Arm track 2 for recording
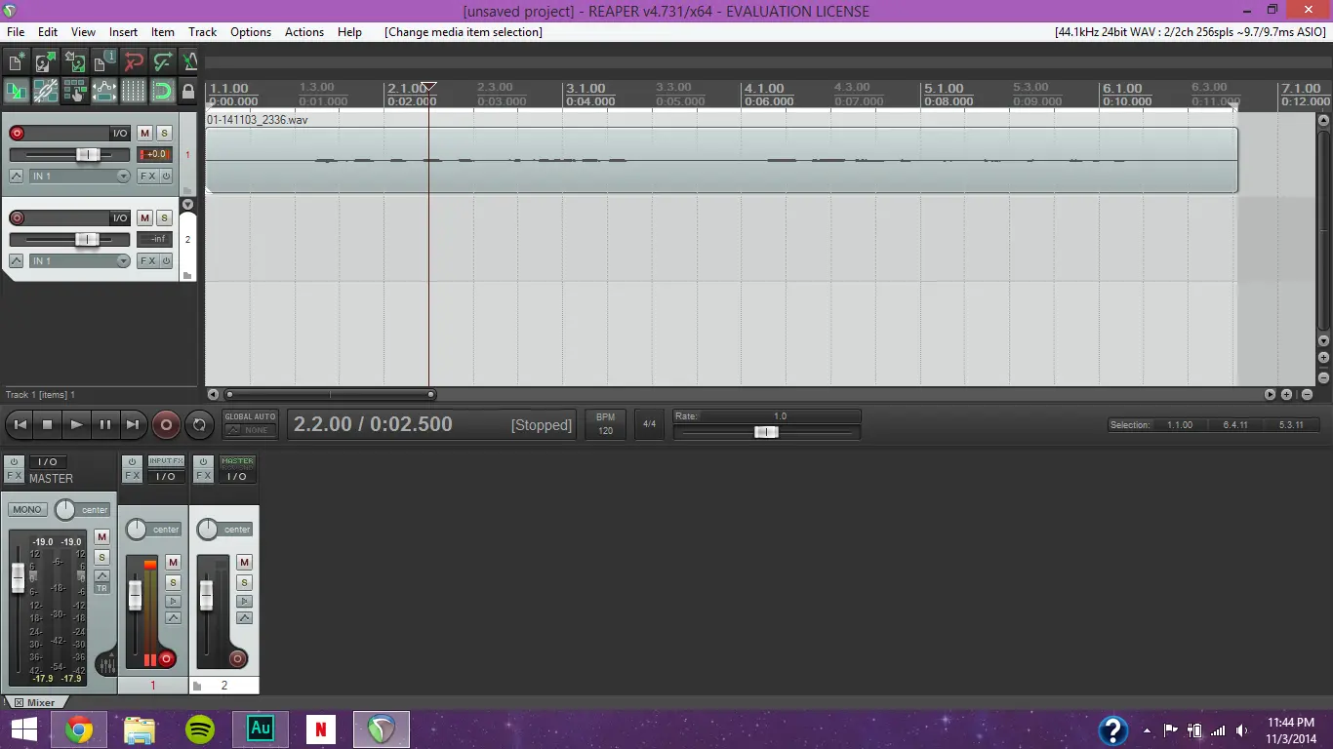This screenshot has width=1333, height=749. point(17,218)
